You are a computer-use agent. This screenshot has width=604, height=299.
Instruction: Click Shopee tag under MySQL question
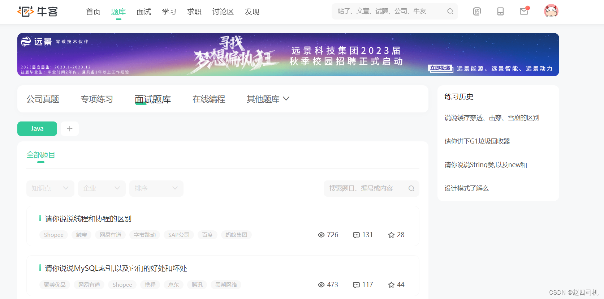122,285
